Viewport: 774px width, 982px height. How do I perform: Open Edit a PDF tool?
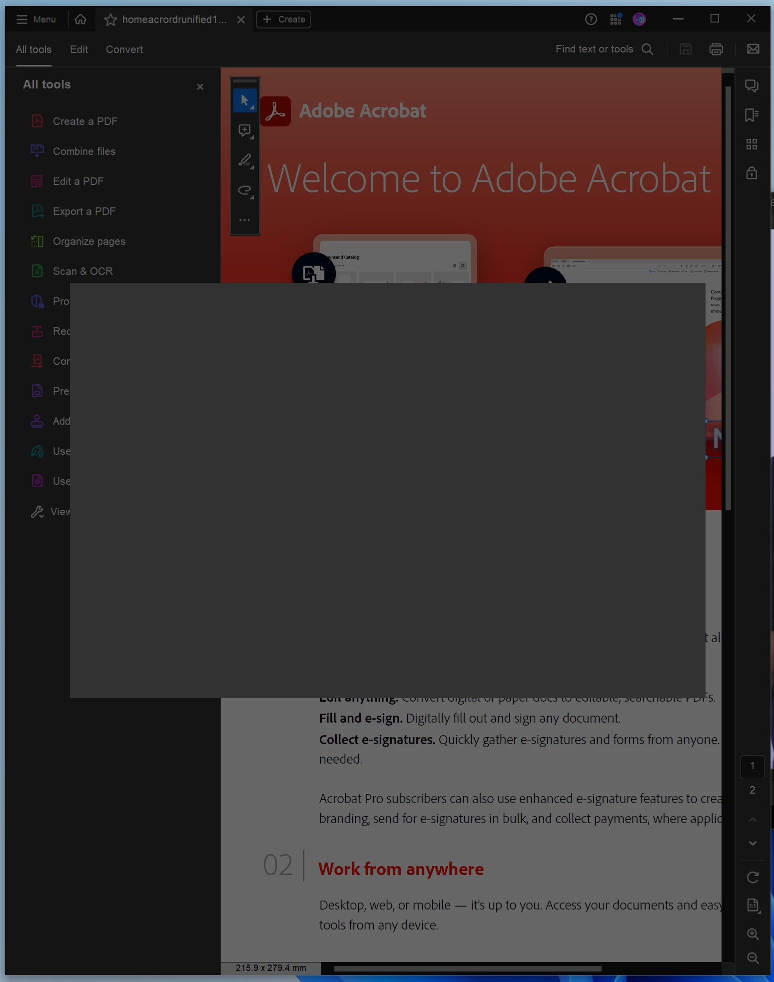tap(67, 181)
